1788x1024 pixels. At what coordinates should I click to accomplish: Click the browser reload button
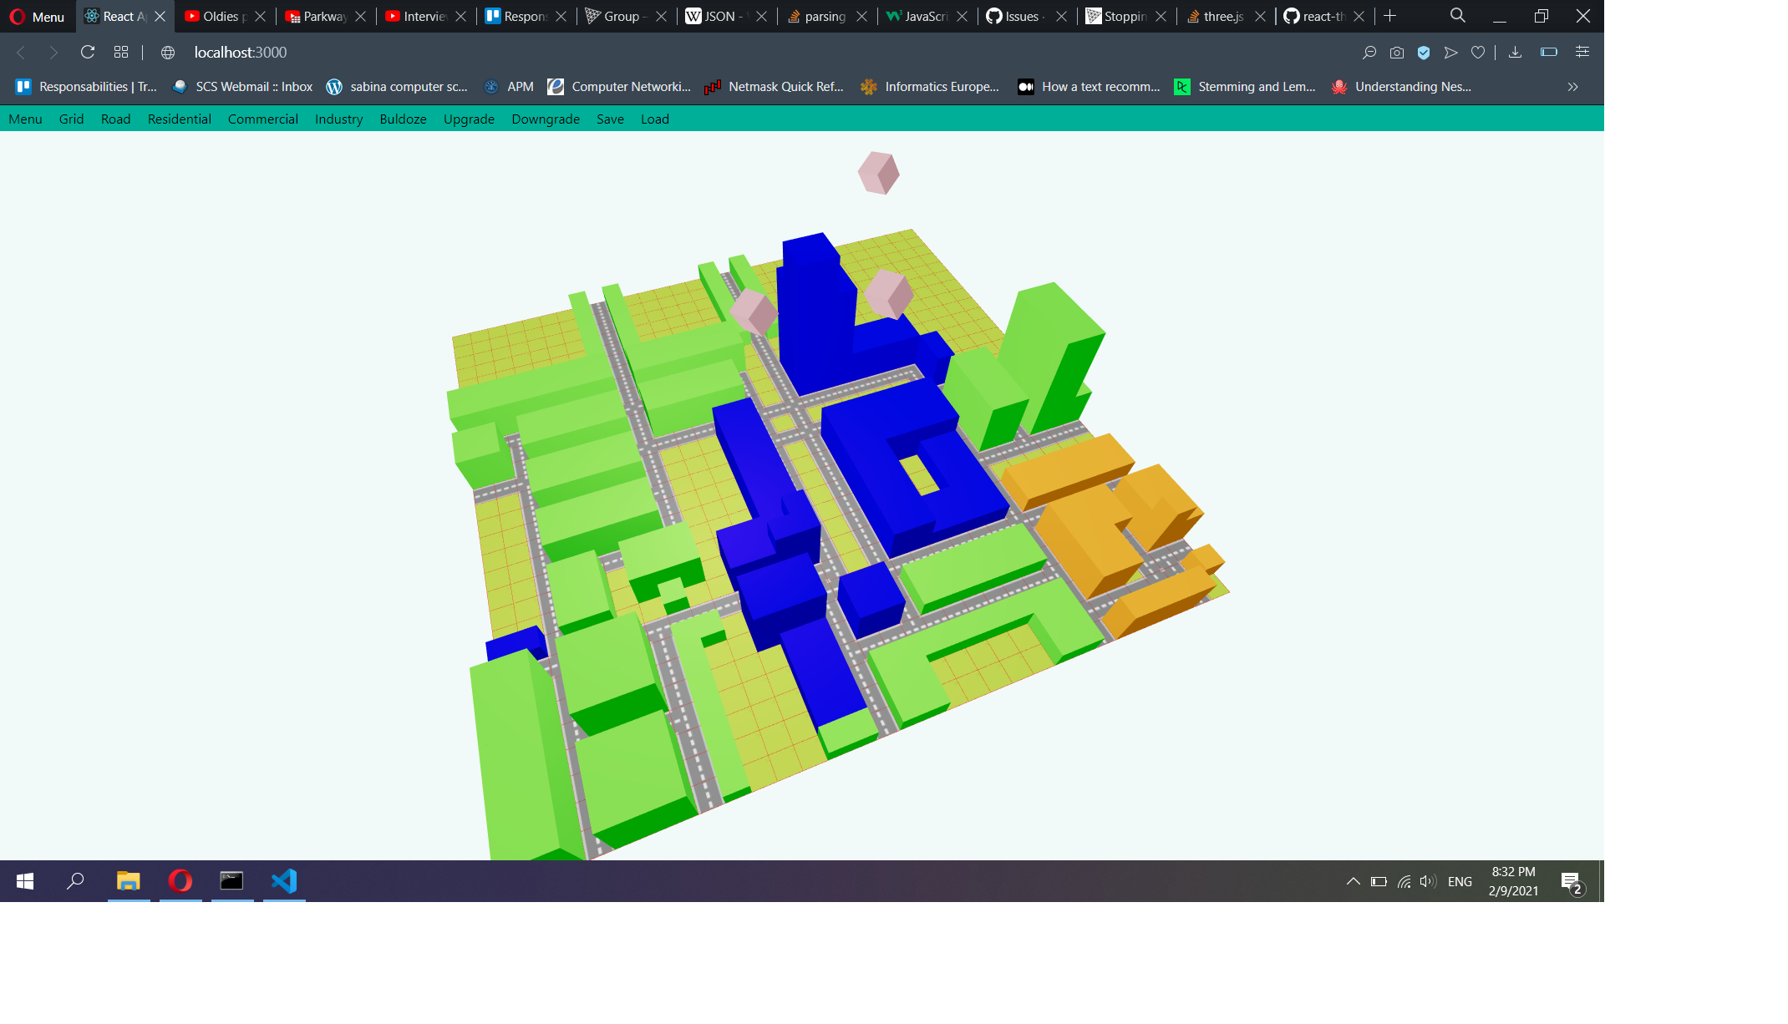coord(87,52)
